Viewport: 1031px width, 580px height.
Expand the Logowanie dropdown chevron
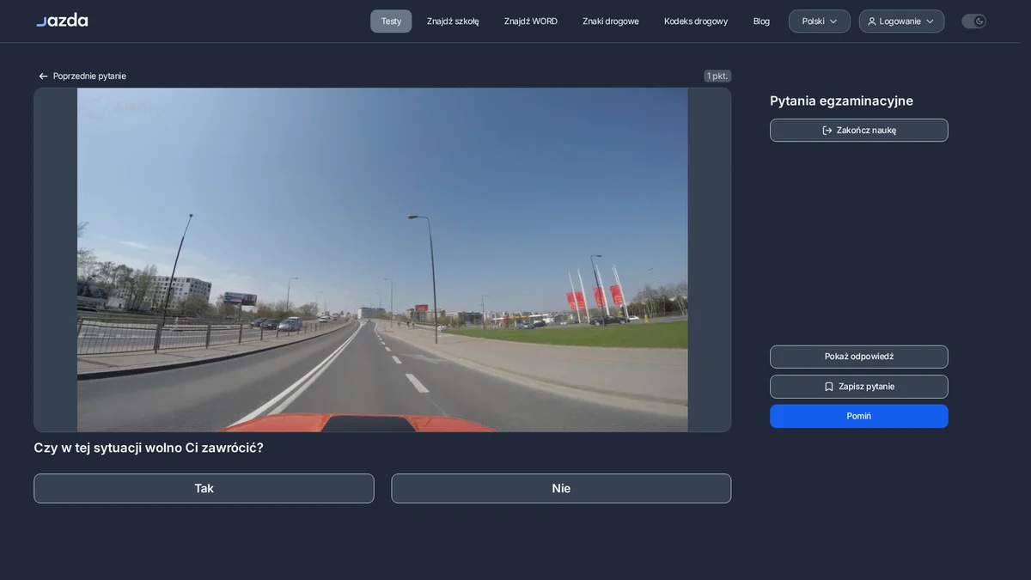(930, 21)
